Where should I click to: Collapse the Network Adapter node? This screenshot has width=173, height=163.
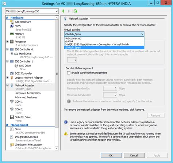(7, 85)
